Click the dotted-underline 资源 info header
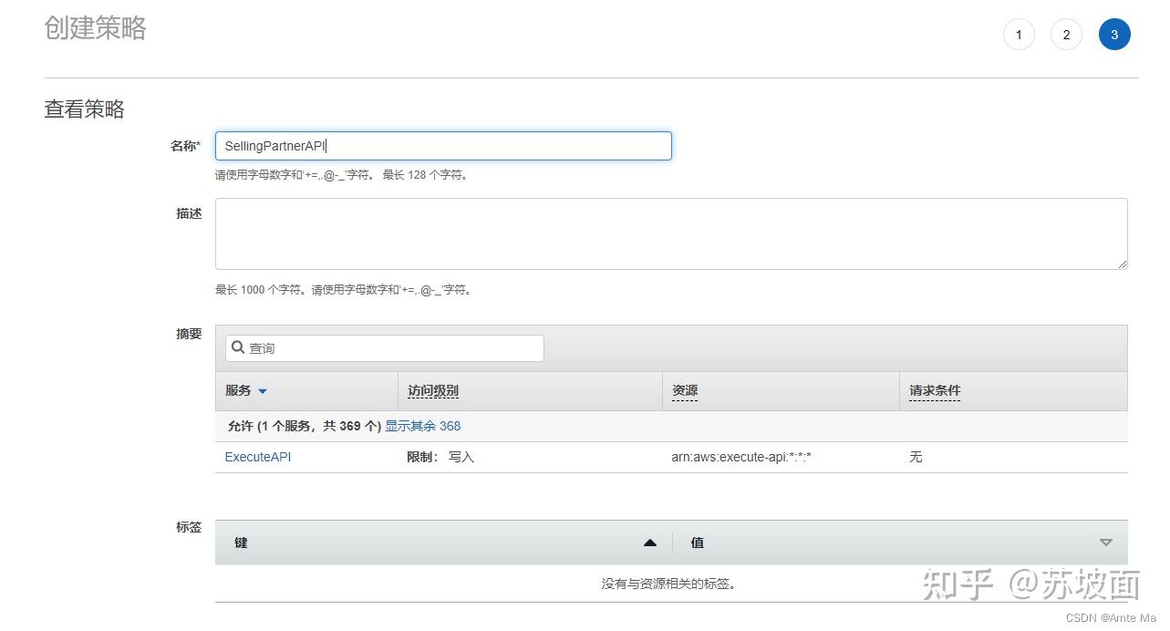1170x631 pixels. click(685, 390)
